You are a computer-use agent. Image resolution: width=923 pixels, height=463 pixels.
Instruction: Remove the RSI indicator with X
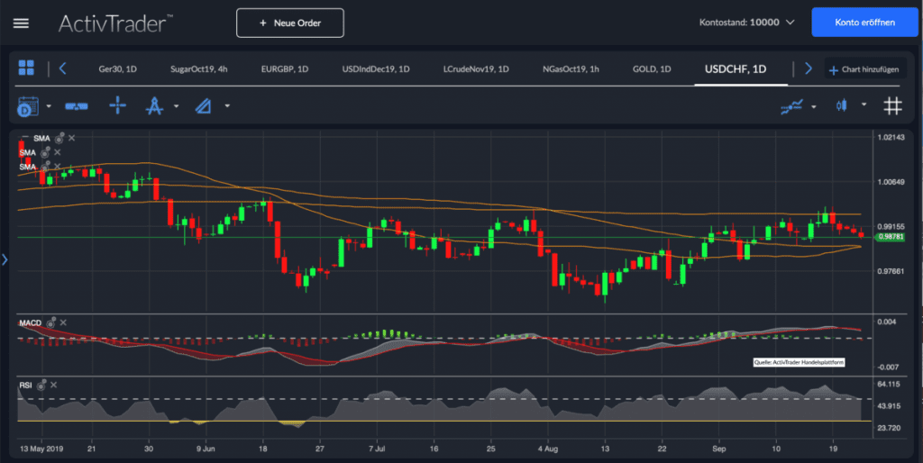point(53,385)
